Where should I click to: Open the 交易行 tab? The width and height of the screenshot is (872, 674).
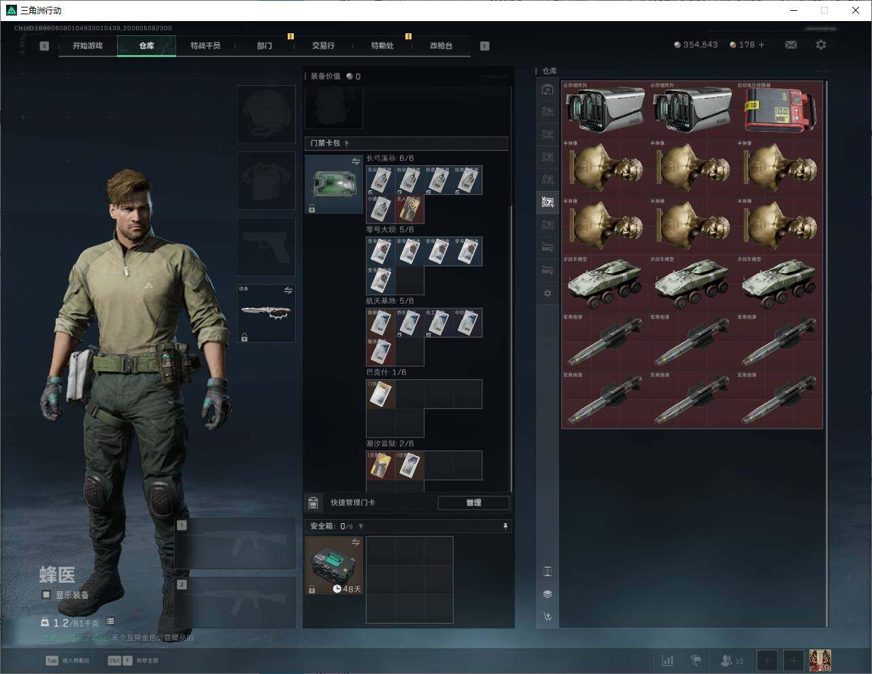coord(323,46)
